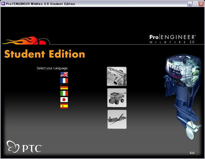Open the aircraft model thumbnail
The image size is (205, 159).
[x=117, y=119]
